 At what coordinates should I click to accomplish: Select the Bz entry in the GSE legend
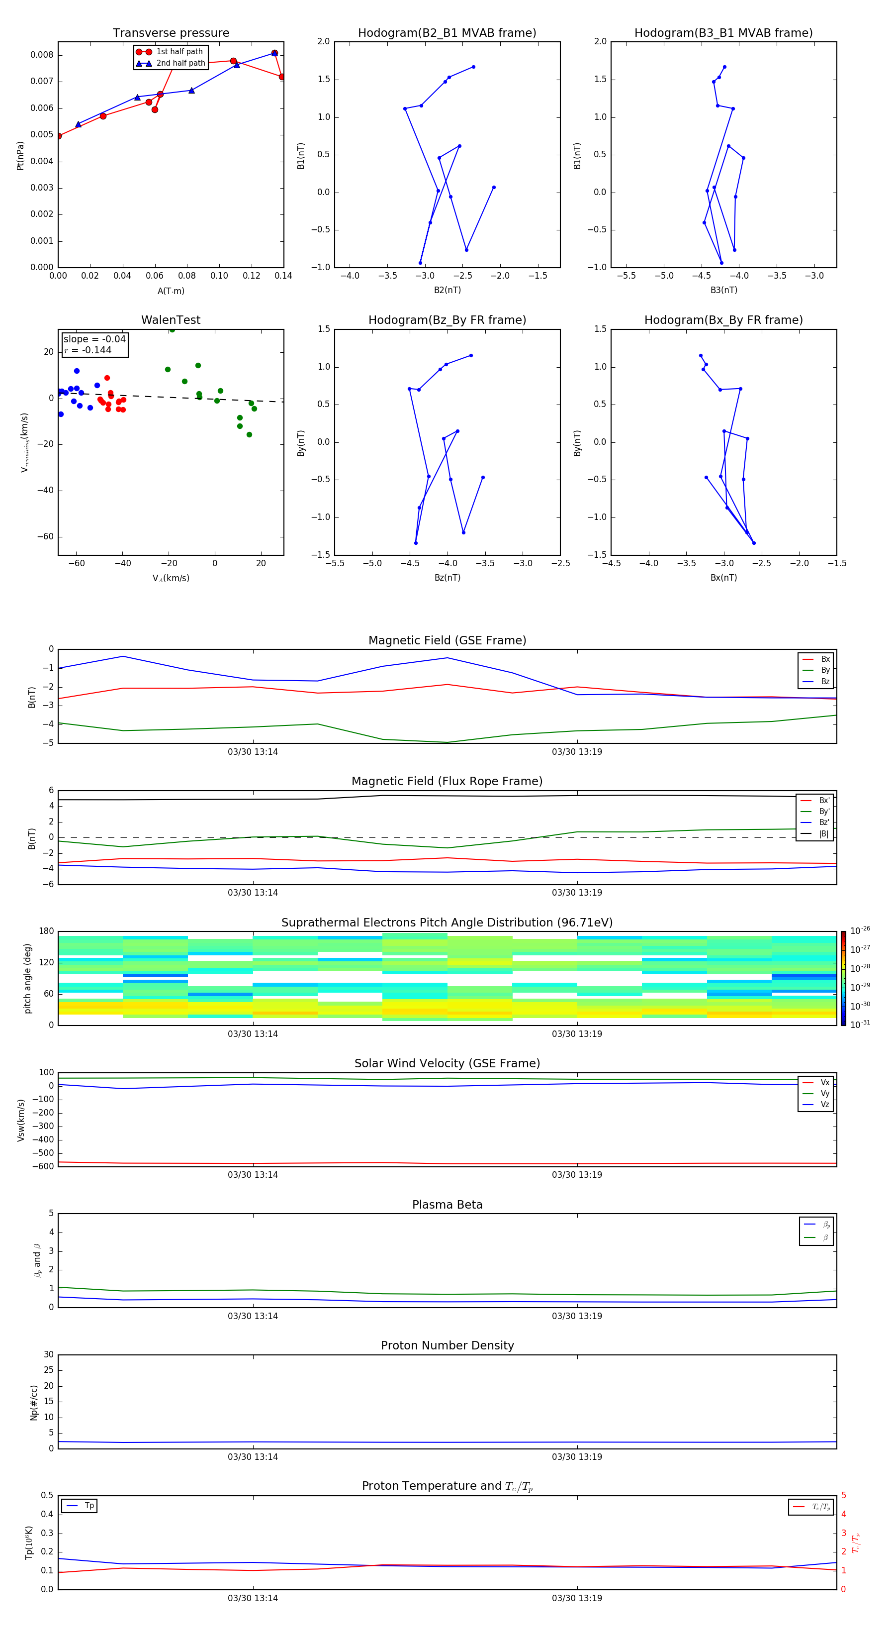point(816,681)
